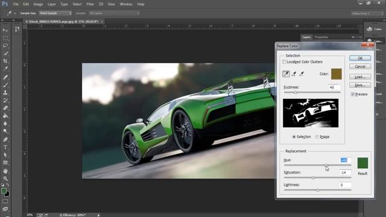386x217 pixels.
Task: Click the Lightness value field
Action: coord(345,185)
